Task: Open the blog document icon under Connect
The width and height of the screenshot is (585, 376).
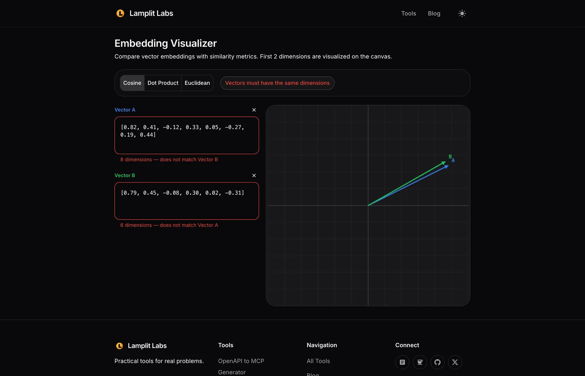Action: click(402, 362)
